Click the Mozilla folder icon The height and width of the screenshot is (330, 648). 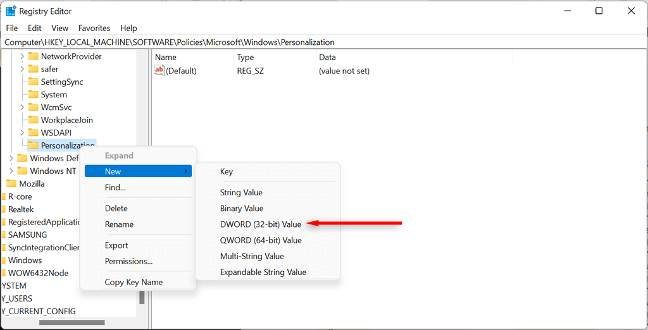point(11,184)
